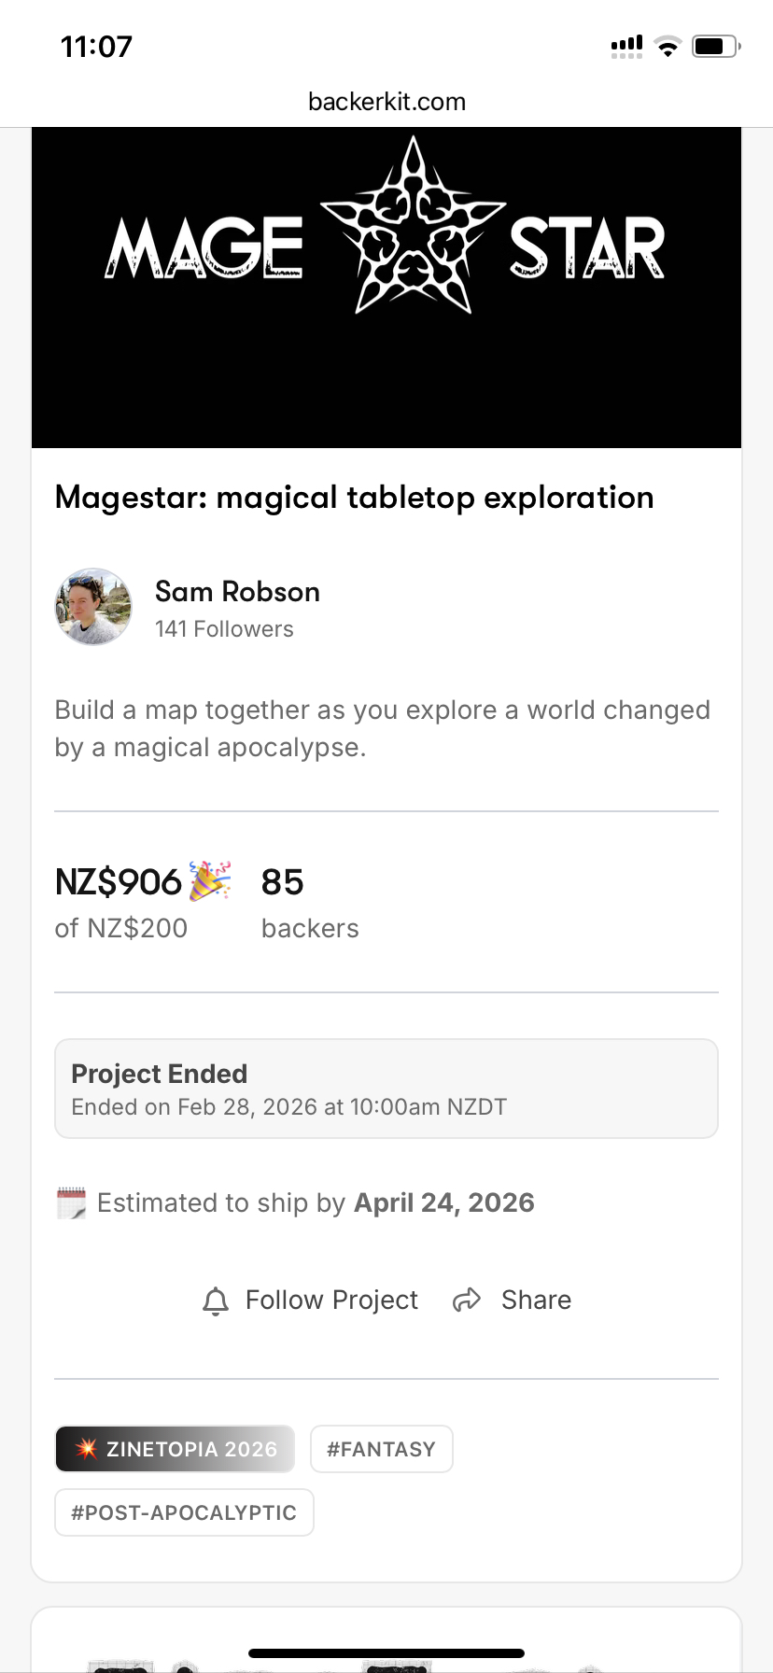Tap the battery indicator icon

point(715,47)
